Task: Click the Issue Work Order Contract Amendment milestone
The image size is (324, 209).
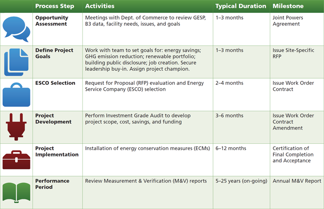Action: (293, 122)
